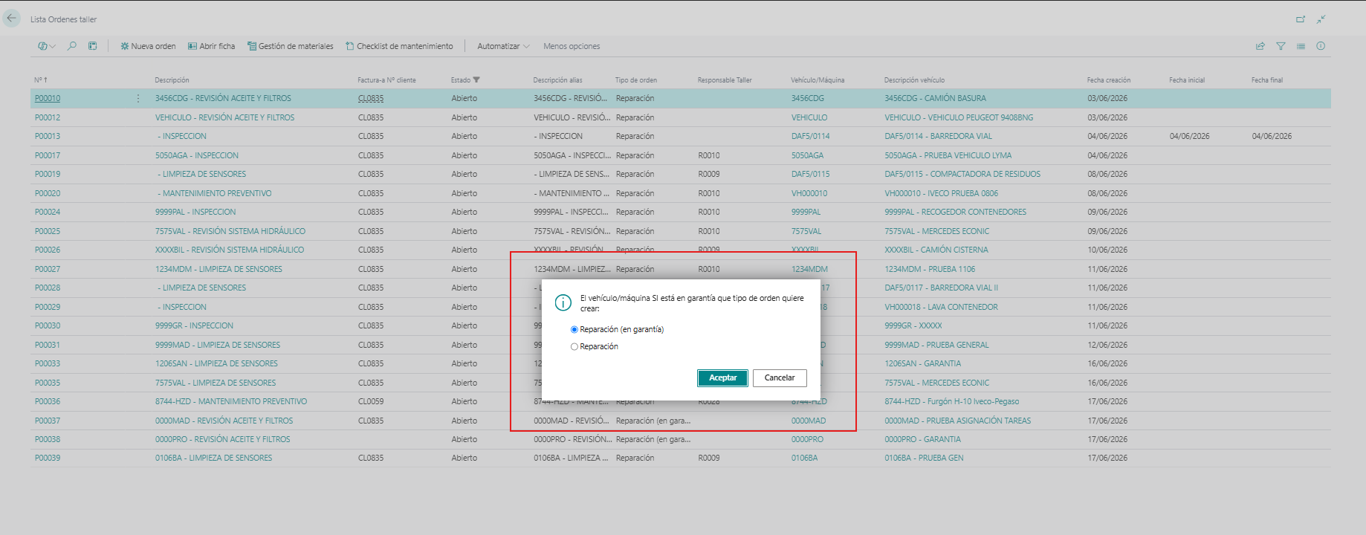1366x535 pixels.
Task: Select Reparación (en garantía) radio option
Action: pos(574,330)
